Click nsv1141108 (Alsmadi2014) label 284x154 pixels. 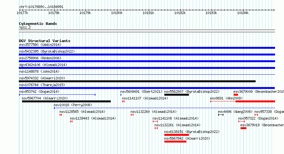point(176,118)
